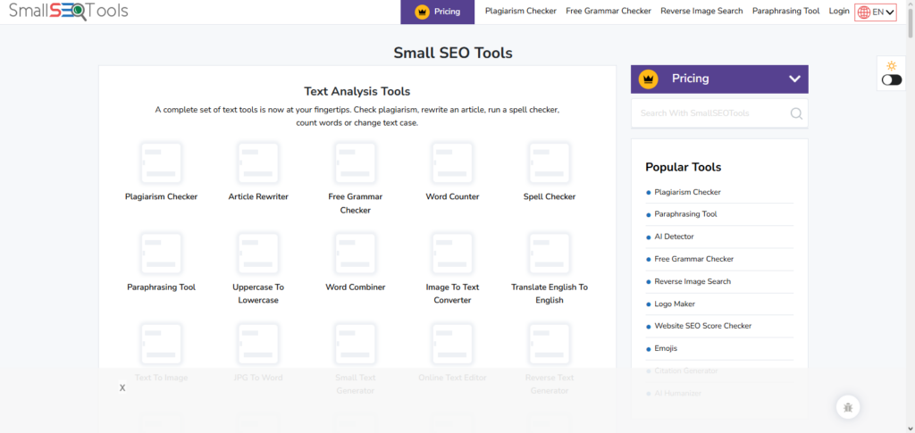The height and width of the screenshot is (433, 915).
Task: Open the Word Counter tool icon
Action: pos(452,163)
